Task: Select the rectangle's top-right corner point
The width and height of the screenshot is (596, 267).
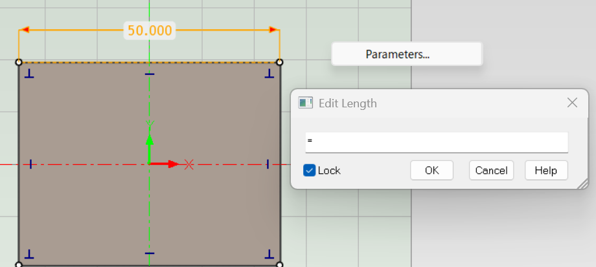Action: (279, 62)
